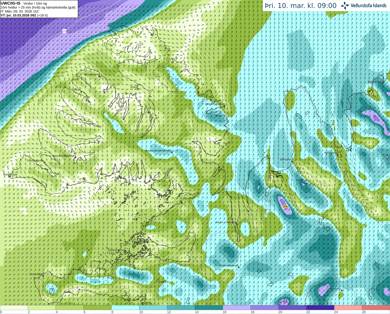This screenshot has width=390, height=314.
Task: Click the 2–4 m/s legend swatch
Action: [42, 308]
